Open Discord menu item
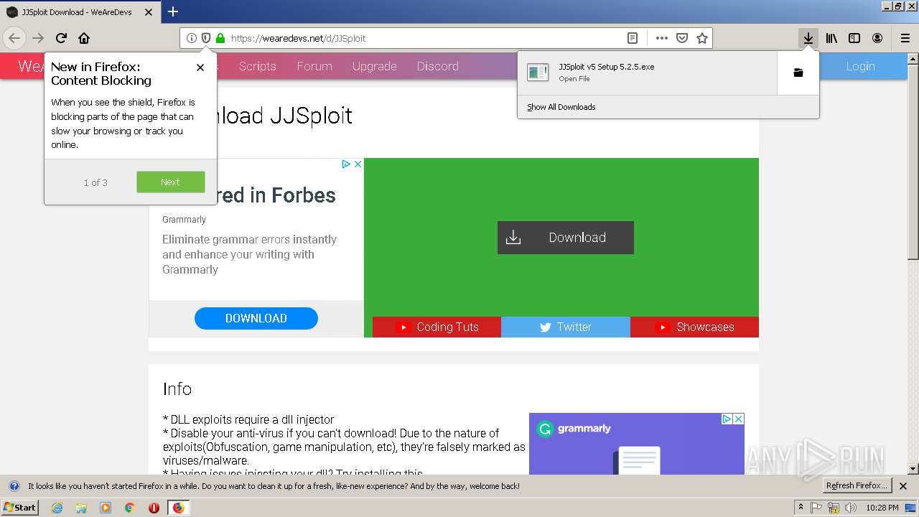The image size is (919, 517). click(x=437, y=66)
